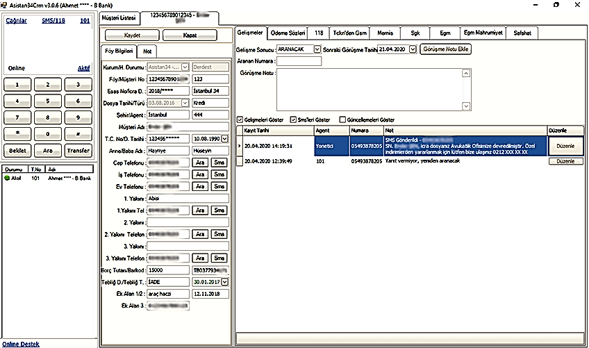
Task: Click the Sms button next to Cep Telefonu
Action: [x=219, y=162]
